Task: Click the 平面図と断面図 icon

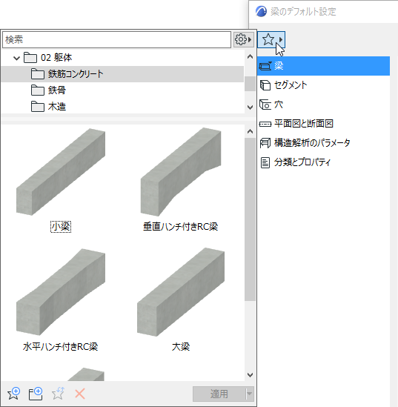Action: (265, 124)
